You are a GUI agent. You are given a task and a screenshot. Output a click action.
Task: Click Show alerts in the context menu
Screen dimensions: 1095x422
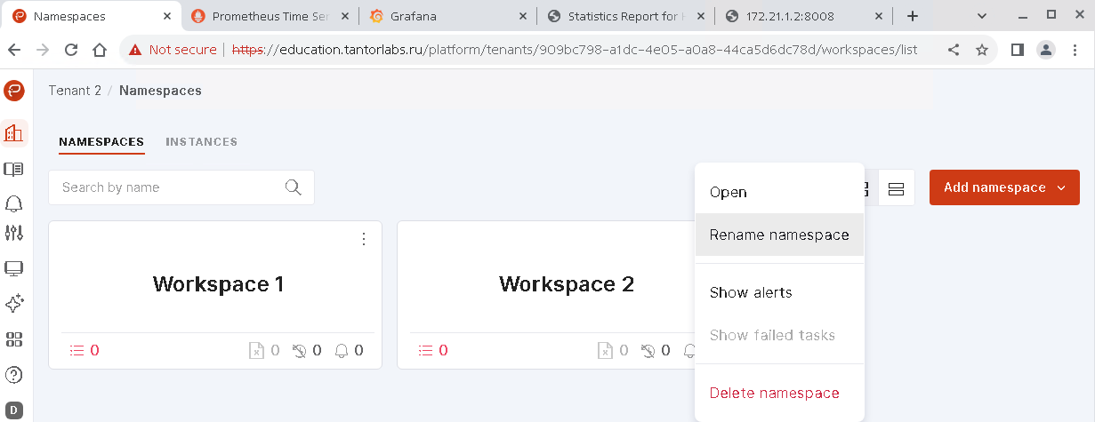pos(750,292)
